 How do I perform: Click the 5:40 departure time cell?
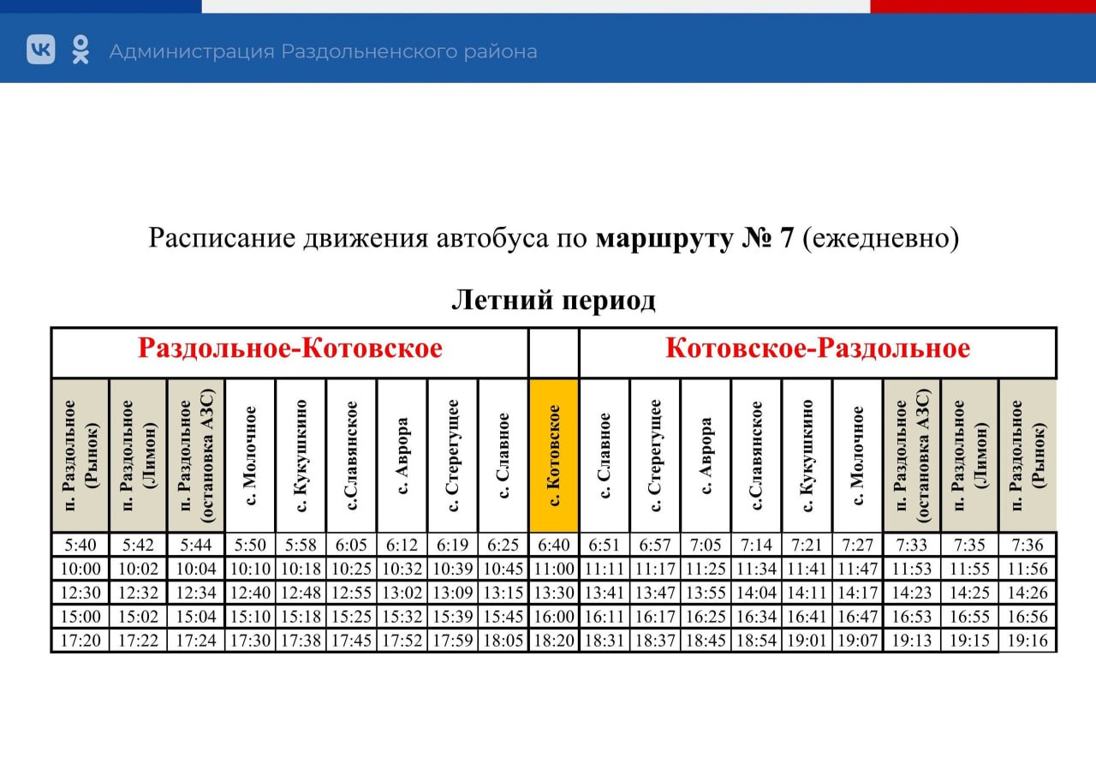point(80,545)
